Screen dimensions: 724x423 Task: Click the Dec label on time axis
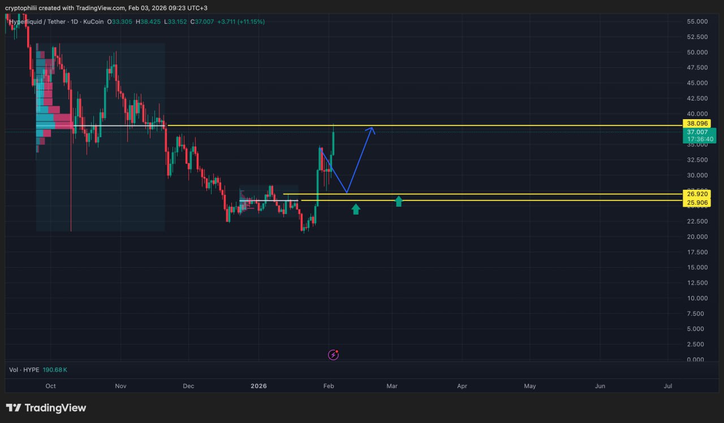(x=188, y=386)
